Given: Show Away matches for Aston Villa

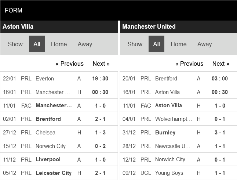Looking at the screenshot, I should (x=85, y=44).
